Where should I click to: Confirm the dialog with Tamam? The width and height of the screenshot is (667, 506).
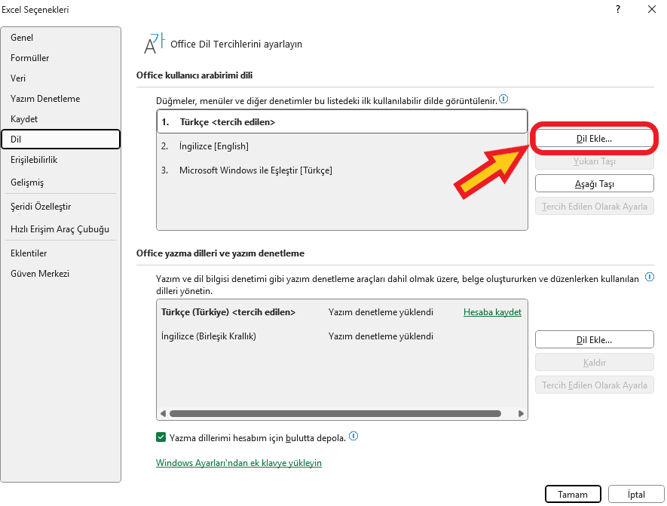click(572, 494)
